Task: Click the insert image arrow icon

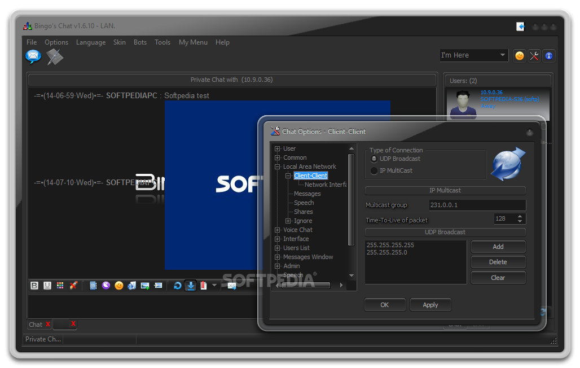Action: (x=159, y=286)
